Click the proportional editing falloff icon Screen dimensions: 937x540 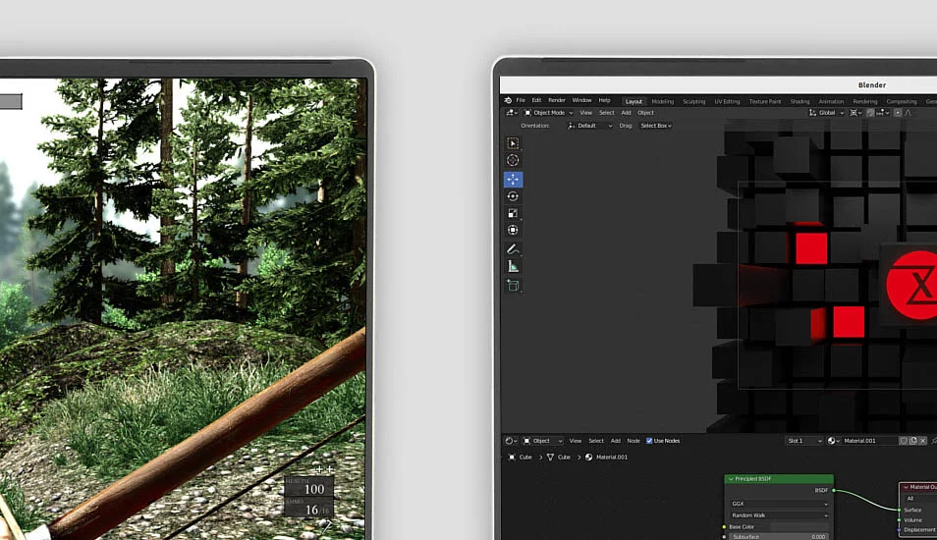point(909,113)
